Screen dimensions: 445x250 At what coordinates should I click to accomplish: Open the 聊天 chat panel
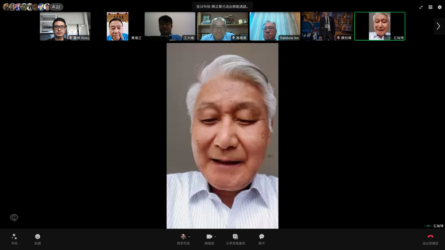[x=261, y=239]
